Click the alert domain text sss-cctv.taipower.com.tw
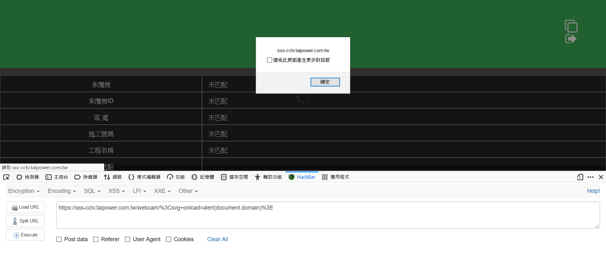The image size is (606, 268). 303,51
